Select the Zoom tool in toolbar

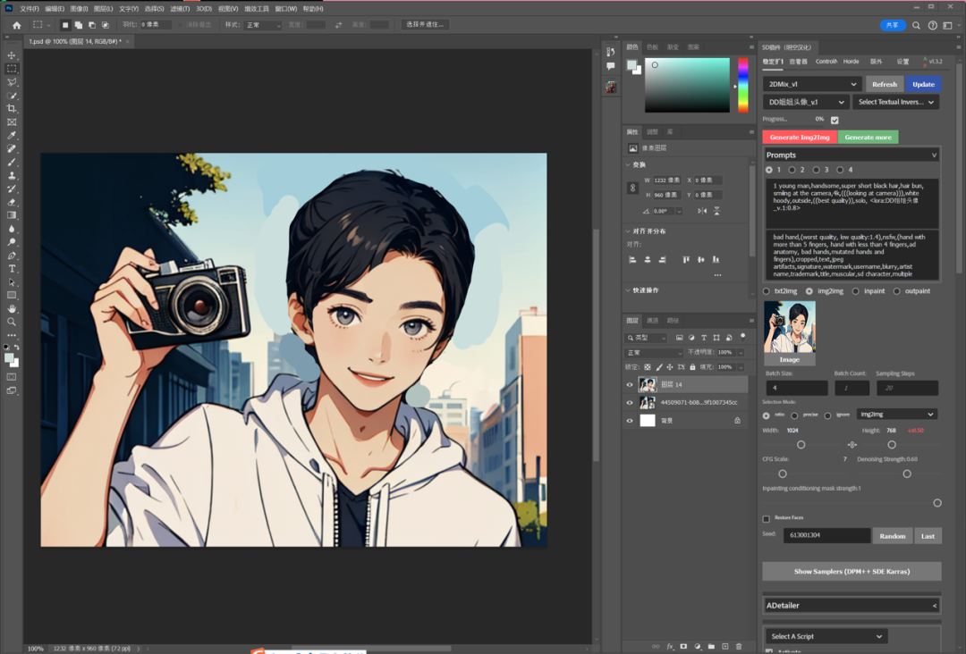point(12,322)
